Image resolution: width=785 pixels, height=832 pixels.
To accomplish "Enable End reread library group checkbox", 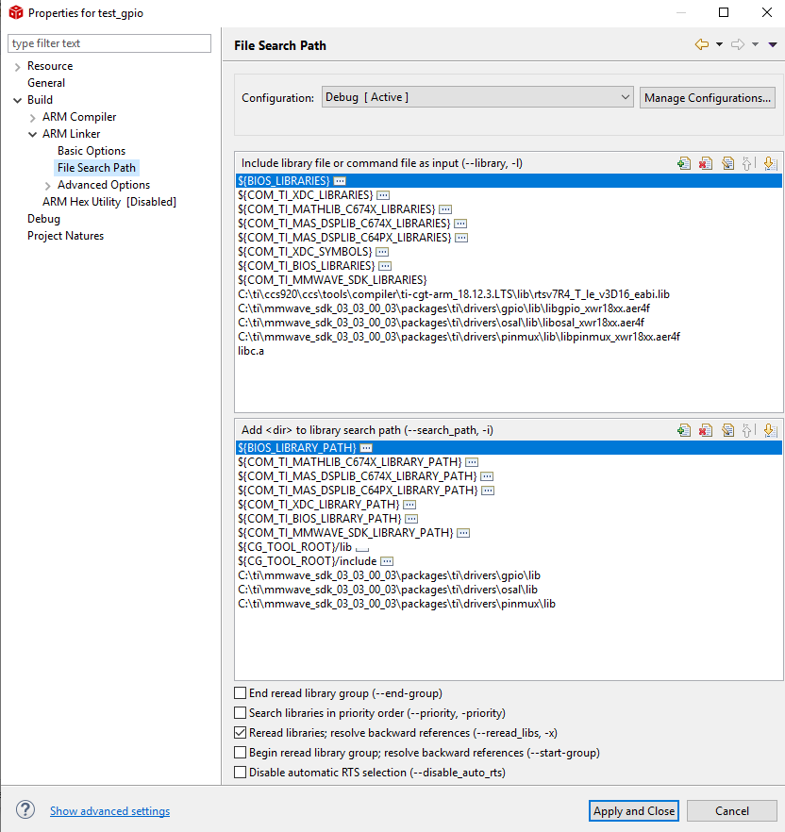I will coord(241,693).
